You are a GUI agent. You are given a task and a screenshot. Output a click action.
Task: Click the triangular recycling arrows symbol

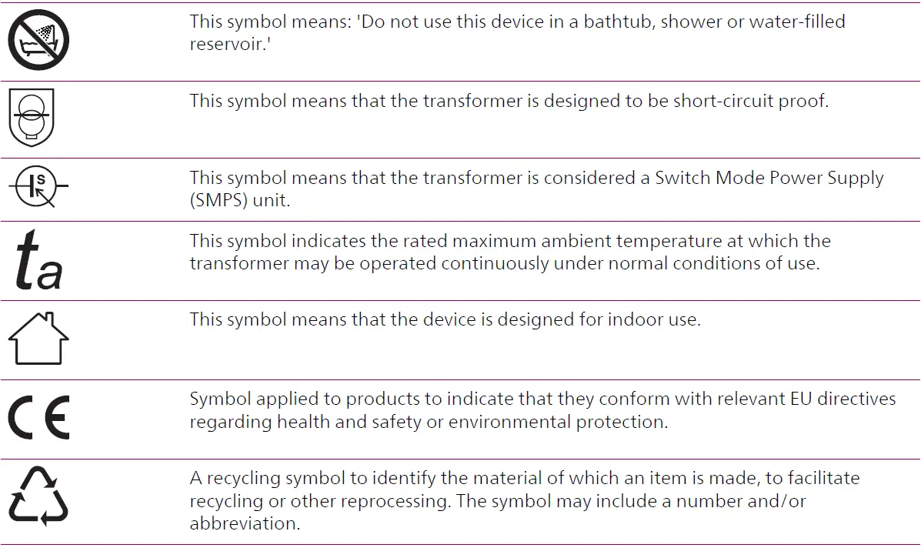click(38, 496)
